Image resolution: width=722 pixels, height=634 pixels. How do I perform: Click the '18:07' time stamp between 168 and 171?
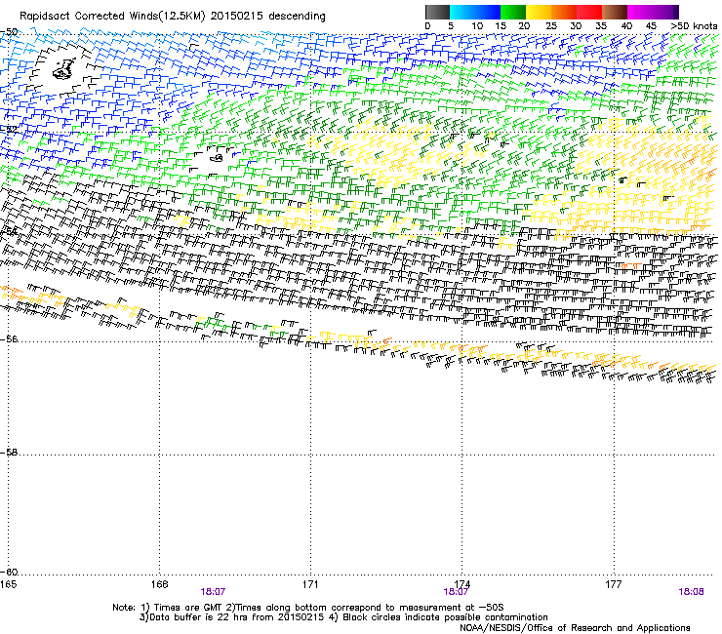214,592
